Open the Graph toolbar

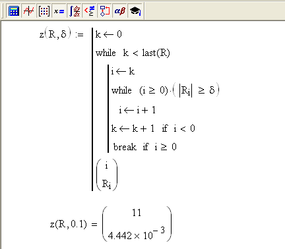tap(28, 11)
